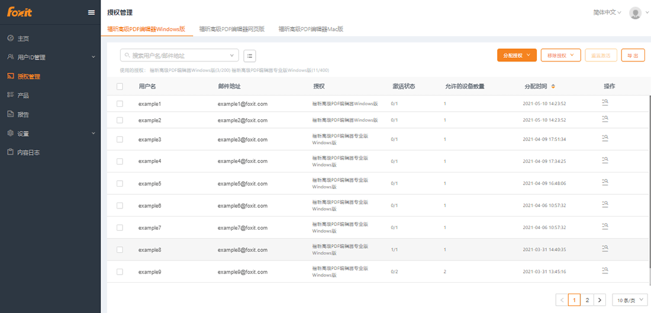View details icon for example3

click(x=605, y=139)
